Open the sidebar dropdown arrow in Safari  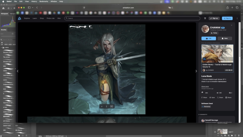coord(33,7)
